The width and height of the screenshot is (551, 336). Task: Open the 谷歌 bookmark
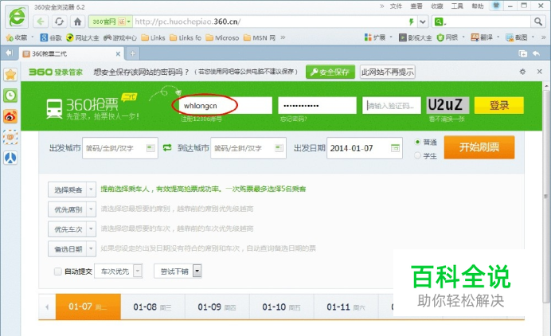(x=51, y=37)
